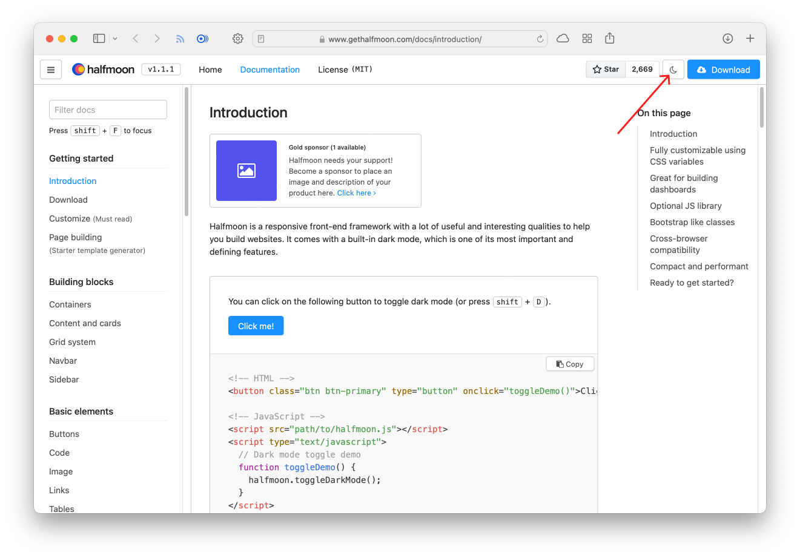Screen dimensions: 800x558
Task: Jump to Fully customizable using CSS variables
Action: click(698, 156)
